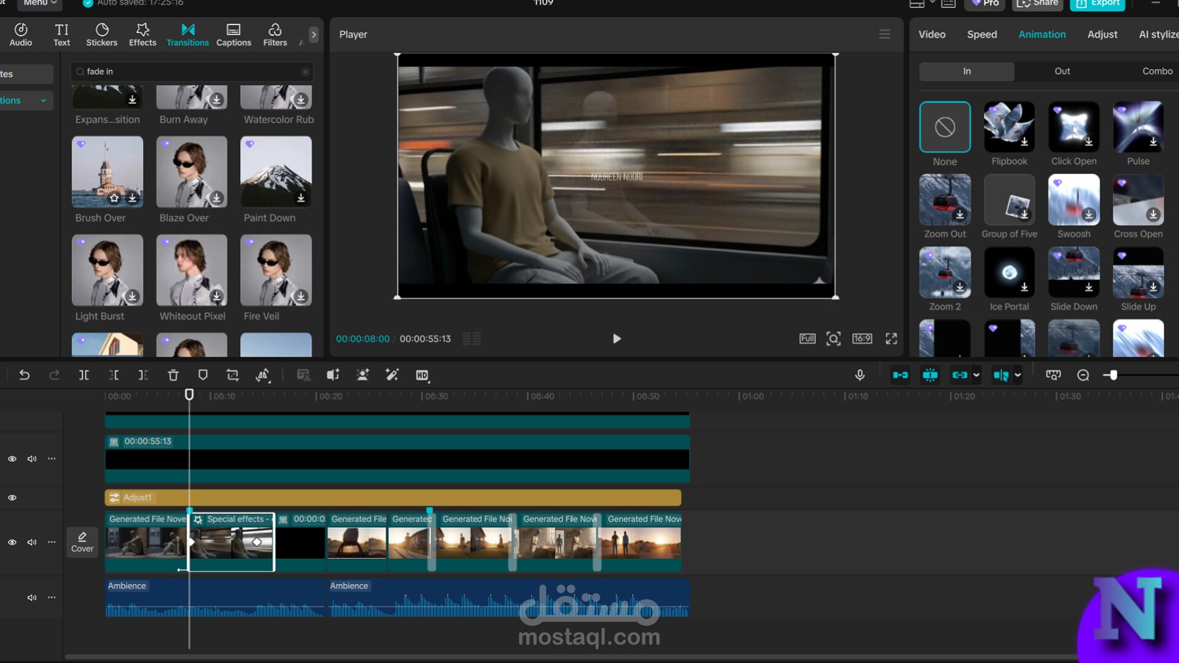This screenshot has height=663, width=1179.
Task: Open the Effects panel
Action: (x=142, y=34)
